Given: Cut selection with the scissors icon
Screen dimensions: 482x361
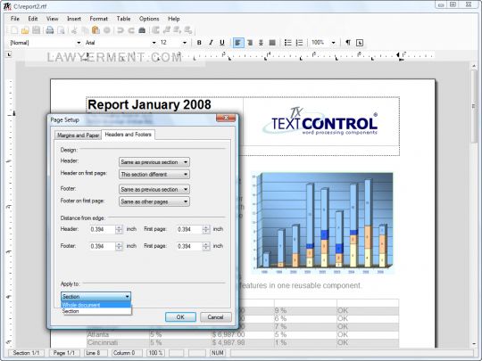Looking at the screenshot, I should point(74,30).
